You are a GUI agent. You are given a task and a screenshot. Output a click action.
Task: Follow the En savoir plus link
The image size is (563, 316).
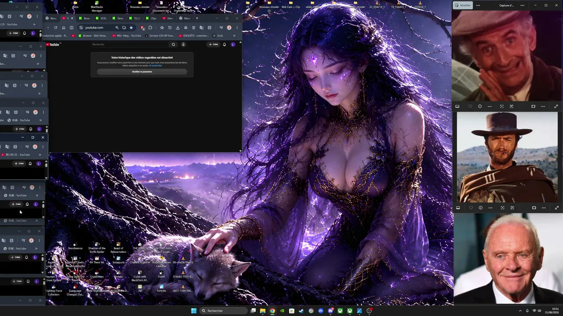(x=156, y=65)
